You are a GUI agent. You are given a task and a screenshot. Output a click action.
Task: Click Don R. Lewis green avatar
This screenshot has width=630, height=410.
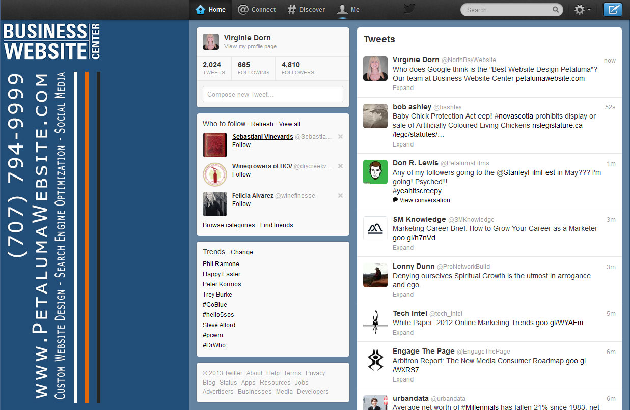375,172
